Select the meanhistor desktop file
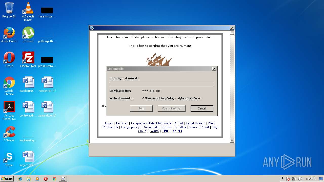This screenshot has width=324, height=182. pos(47,12)
